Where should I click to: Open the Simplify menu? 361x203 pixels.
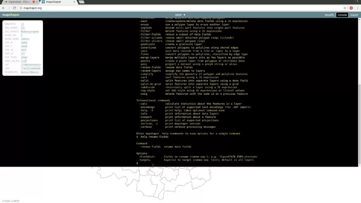(329, 15)
